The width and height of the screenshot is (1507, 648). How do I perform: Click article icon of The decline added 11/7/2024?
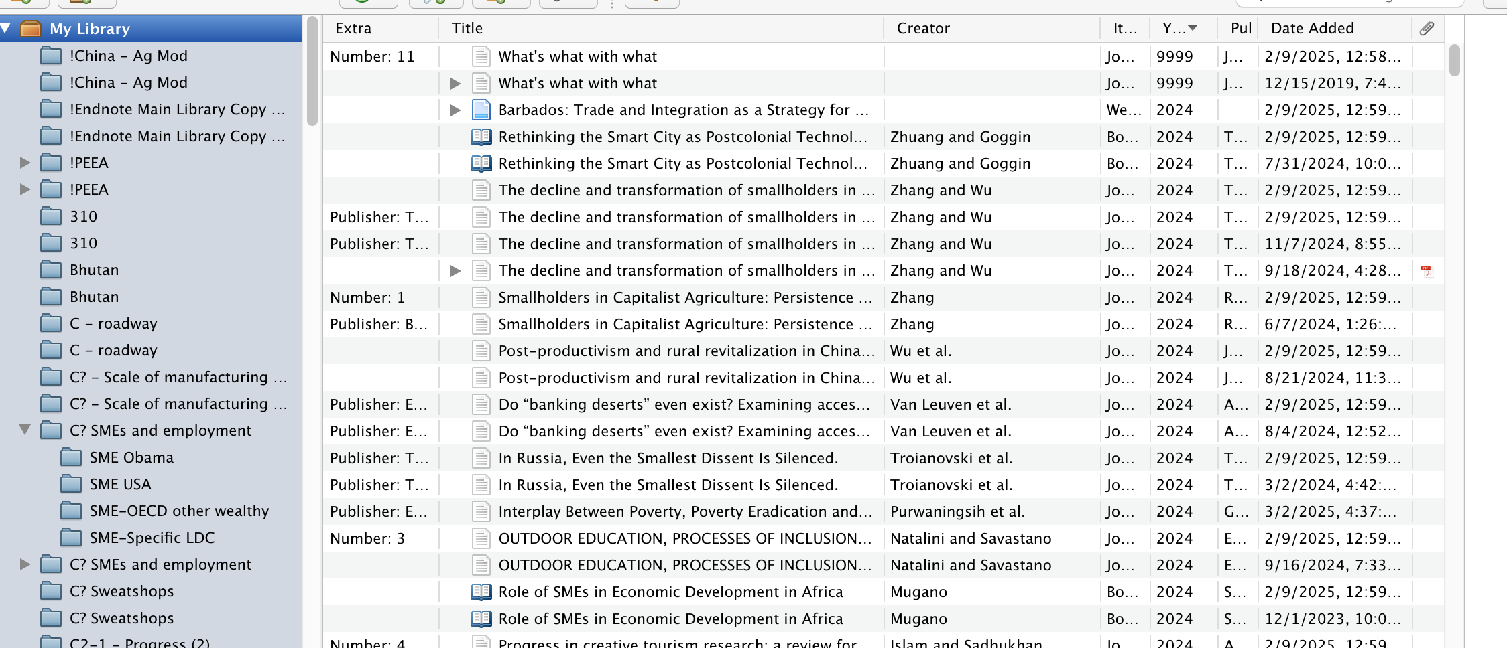481,244
